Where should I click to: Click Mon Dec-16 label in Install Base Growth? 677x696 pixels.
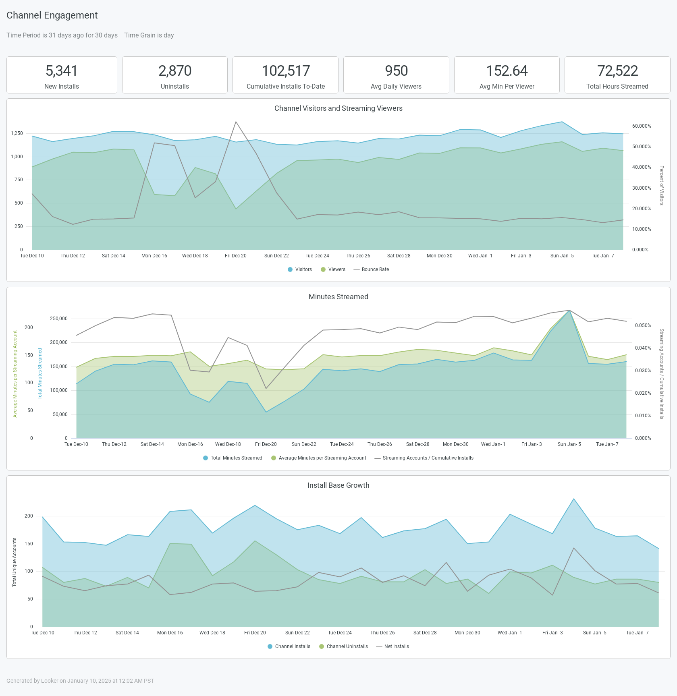pyautogui.click(x=170, y=633)
